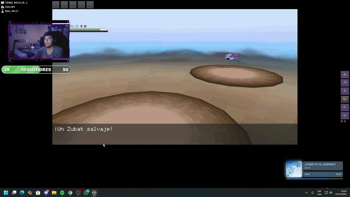This screenshot has width=350, height=197.
Task: Click the third empty hotbar slot
Action: tap(73, 5)
